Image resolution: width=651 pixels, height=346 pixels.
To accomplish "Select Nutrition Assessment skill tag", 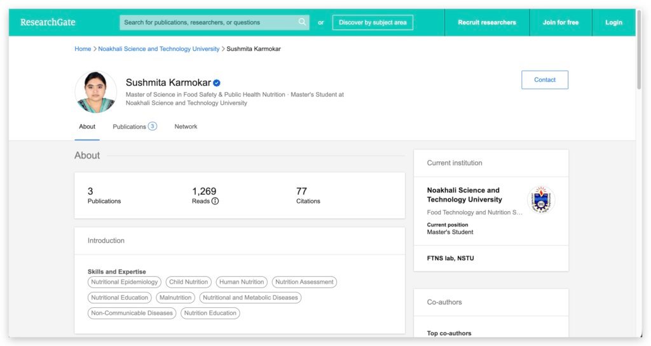I will click(305, 282).
